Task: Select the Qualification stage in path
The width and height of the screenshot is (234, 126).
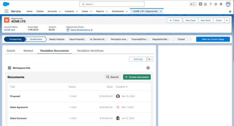Action: [36, 39]
